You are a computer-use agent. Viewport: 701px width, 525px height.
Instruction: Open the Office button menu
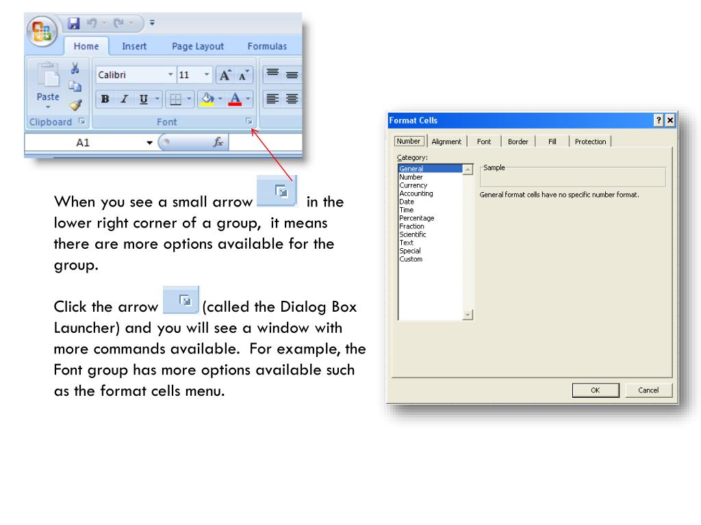point(42,31)
